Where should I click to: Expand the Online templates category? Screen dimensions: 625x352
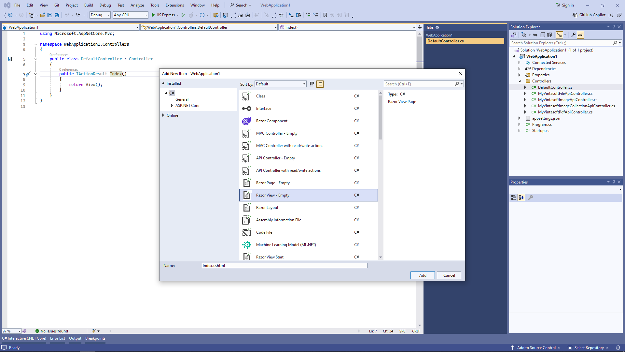pyautogui.click(x=163, y=115)
